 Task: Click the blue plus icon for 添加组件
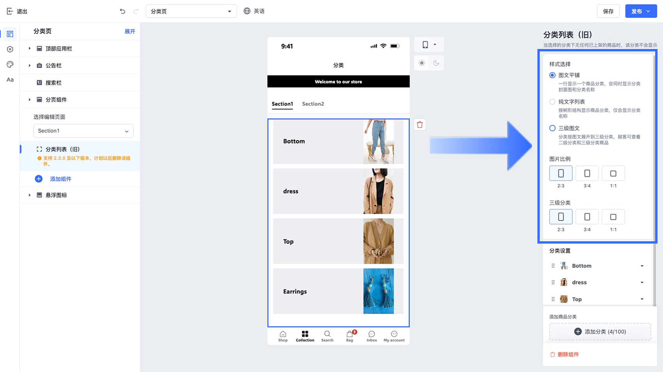[x=39, y=179]
